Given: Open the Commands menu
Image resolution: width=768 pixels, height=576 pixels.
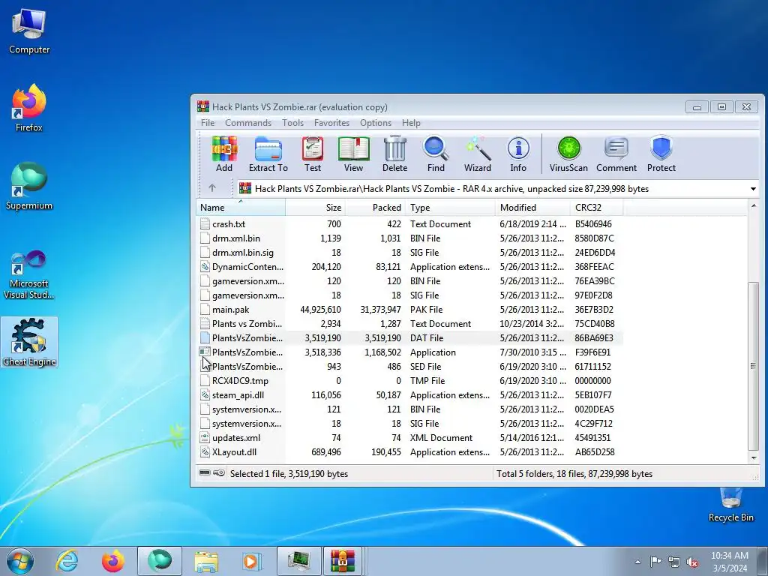Looking at the screenshot, I should 247,123.
